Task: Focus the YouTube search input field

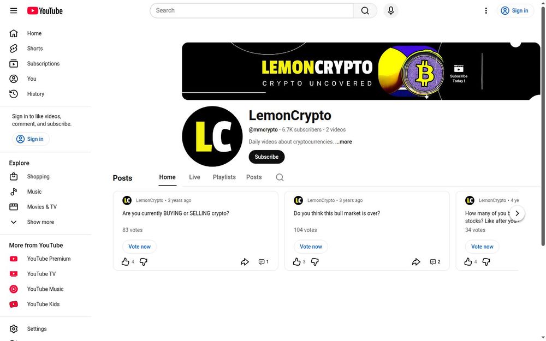Action: 251,11
